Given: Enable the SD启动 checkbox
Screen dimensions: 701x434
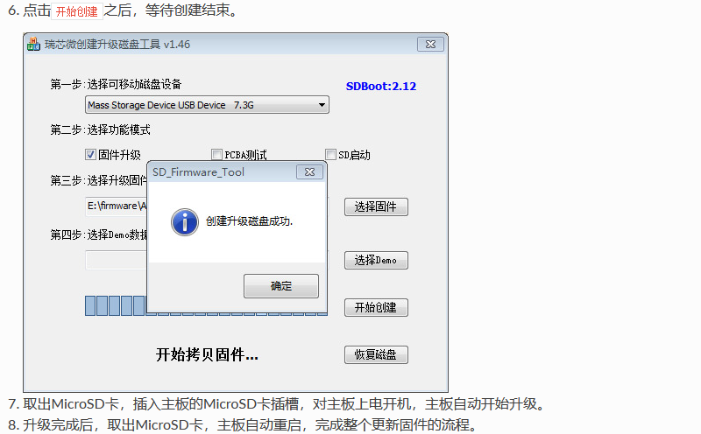Looking at the screenshot, I should (331, 155).
